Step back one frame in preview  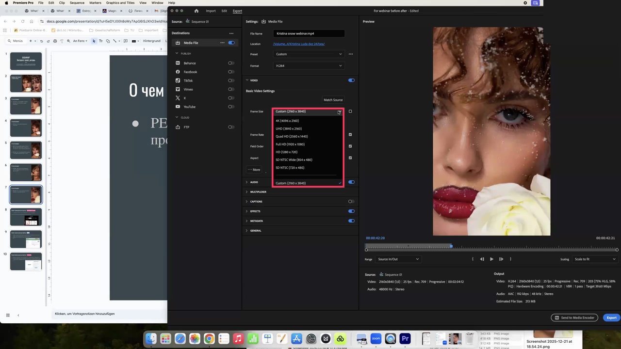[x=482, y=259]
